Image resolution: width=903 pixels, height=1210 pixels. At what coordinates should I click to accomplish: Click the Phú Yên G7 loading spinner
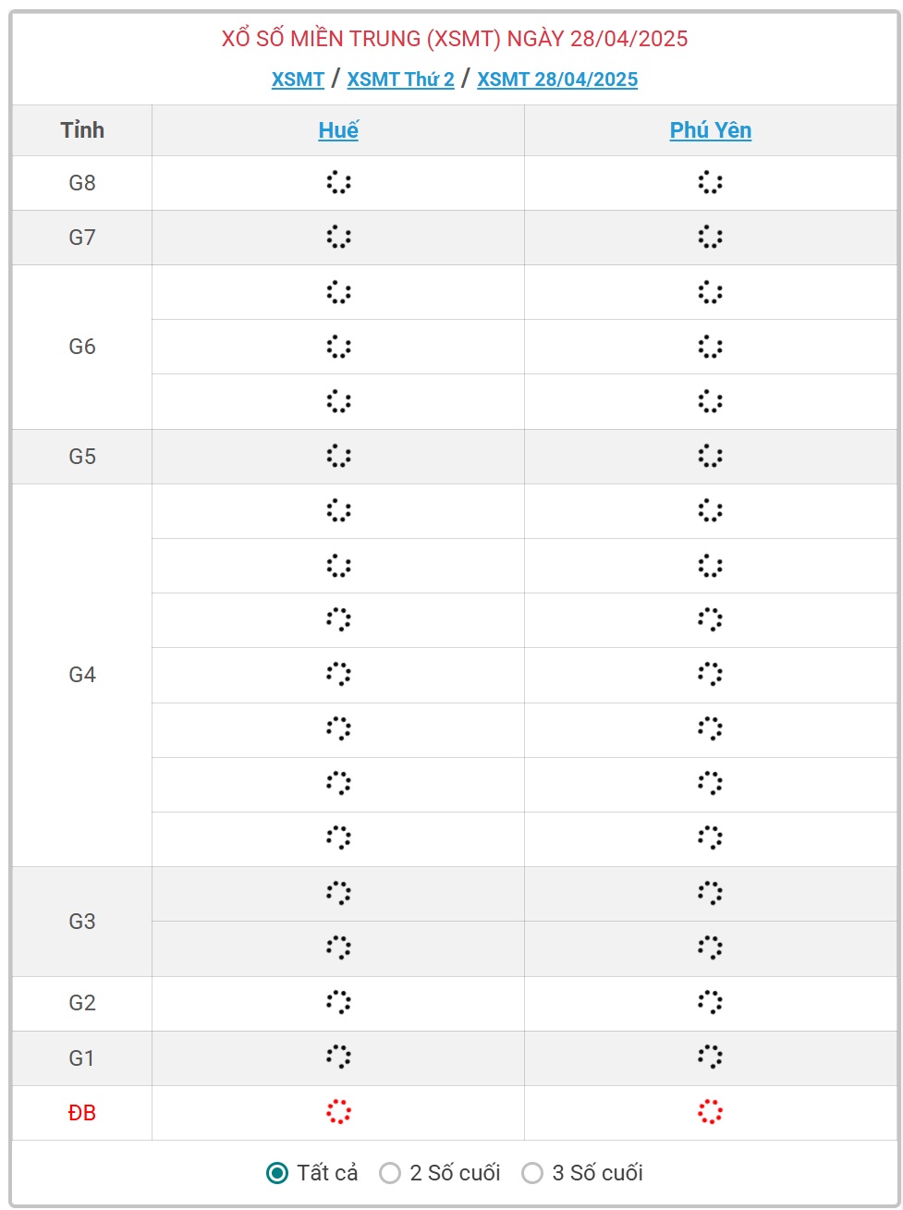710,237
